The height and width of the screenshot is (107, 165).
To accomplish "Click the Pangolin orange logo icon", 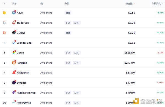I will tap(14, 63).
